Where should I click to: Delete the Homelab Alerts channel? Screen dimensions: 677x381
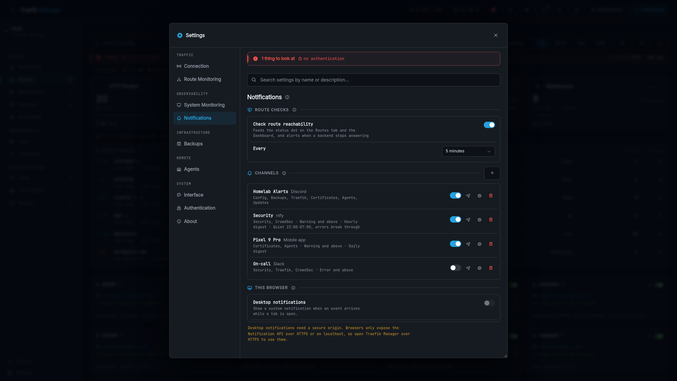490,196
